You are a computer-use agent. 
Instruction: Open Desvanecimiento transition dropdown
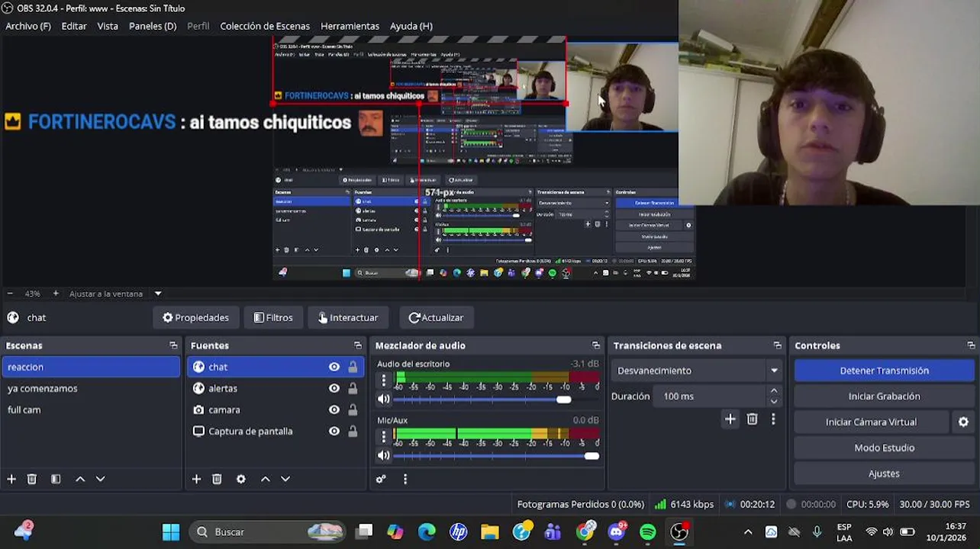pyautogui.click(x=697, y=371)
